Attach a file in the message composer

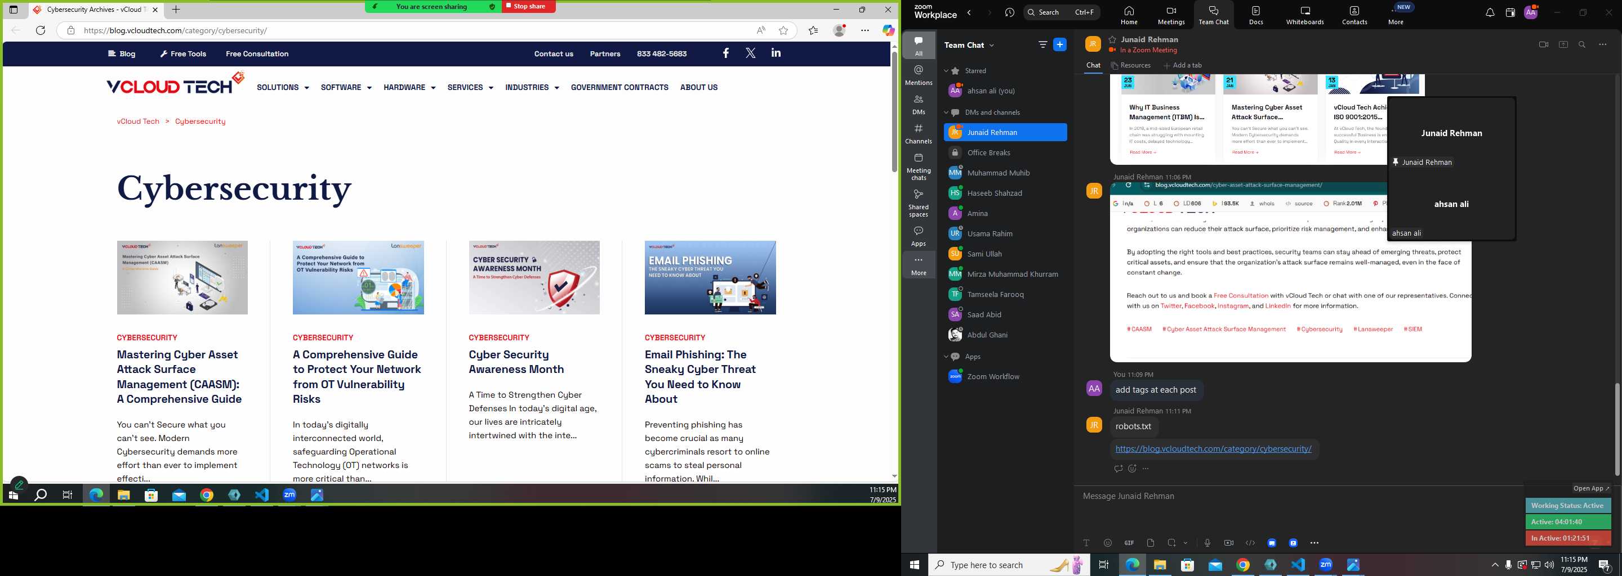1151,543
